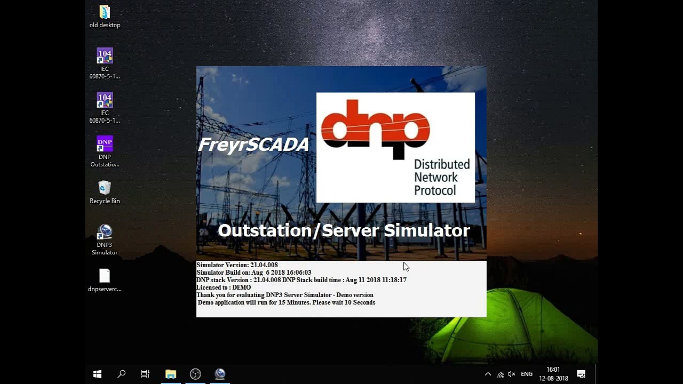This screenshot has height=384, width=683.
Task: Click the DNP Distributed Network Protocol logo
Action: (395, 148)
